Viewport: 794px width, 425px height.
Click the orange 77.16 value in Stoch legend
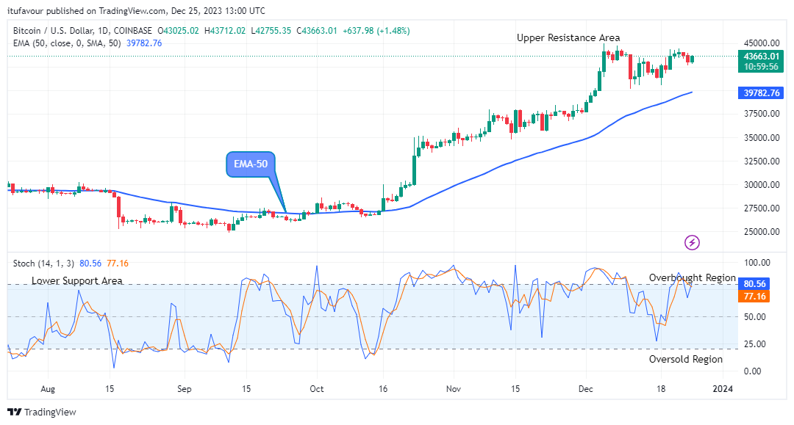pyautogui.click(x=118, y=264)
